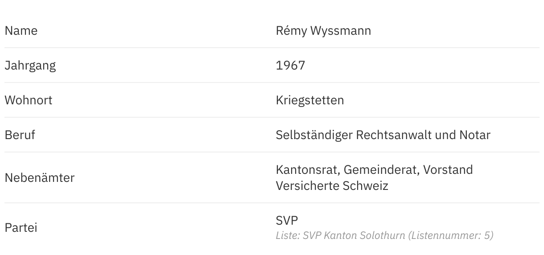Click the Liste: SVP Kanton Solothurn note

pos(340,235)
